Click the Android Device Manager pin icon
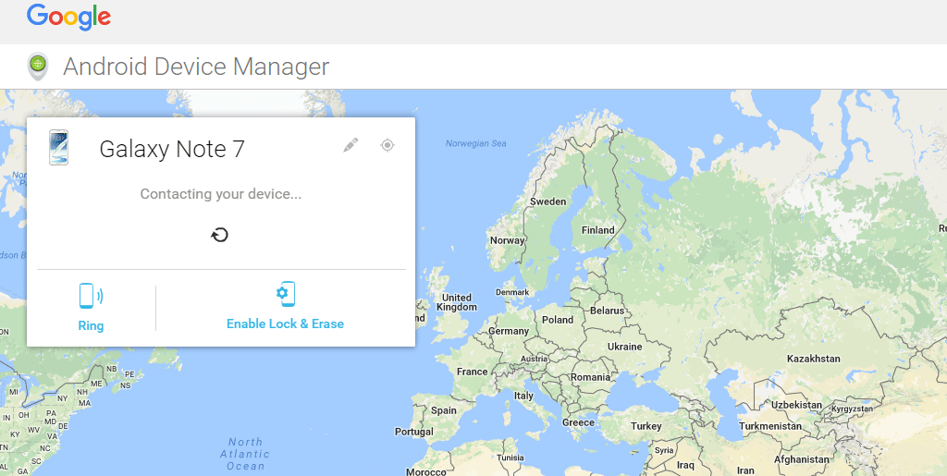The height and width of the screenshot is (476, 947). click(x=38, y=67)
